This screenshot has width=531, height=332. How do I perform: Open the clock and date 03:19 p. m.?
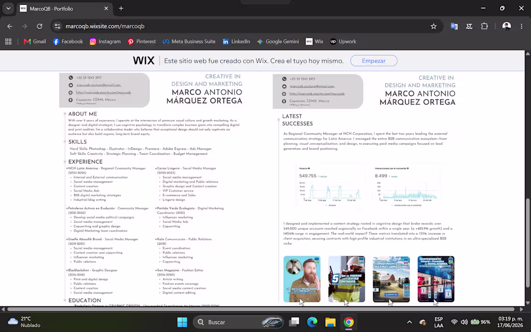click(x=510, y=322)
